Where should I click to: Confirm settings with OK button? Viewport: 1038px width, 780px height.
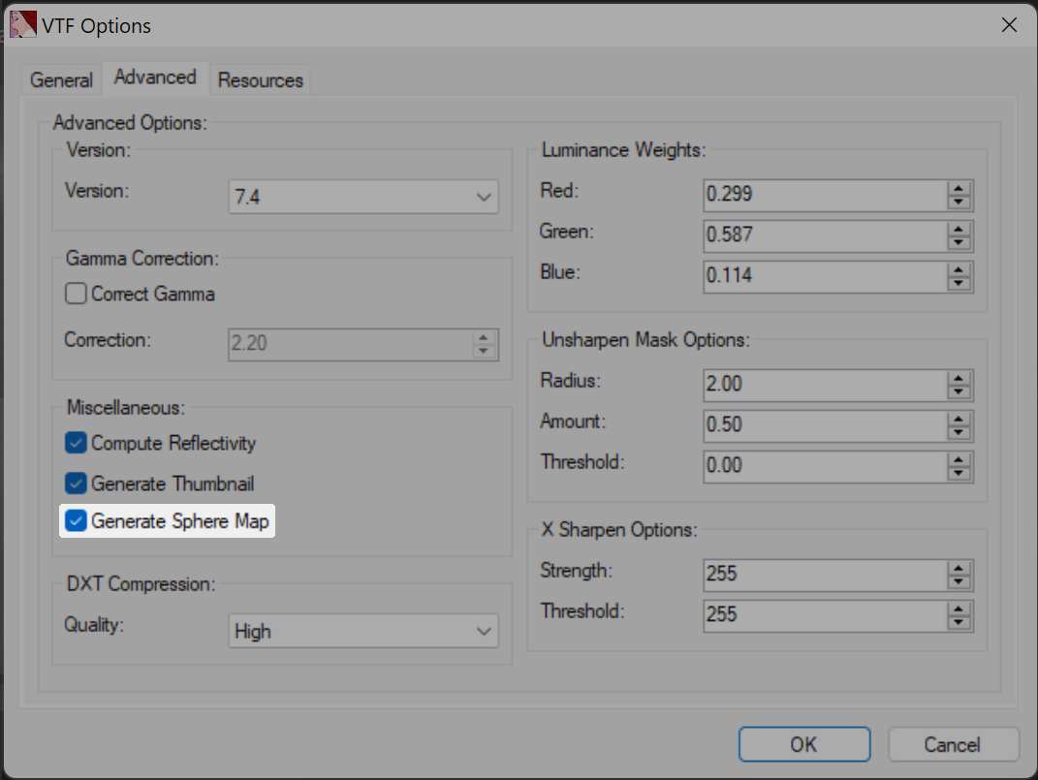tap(803, 744)
